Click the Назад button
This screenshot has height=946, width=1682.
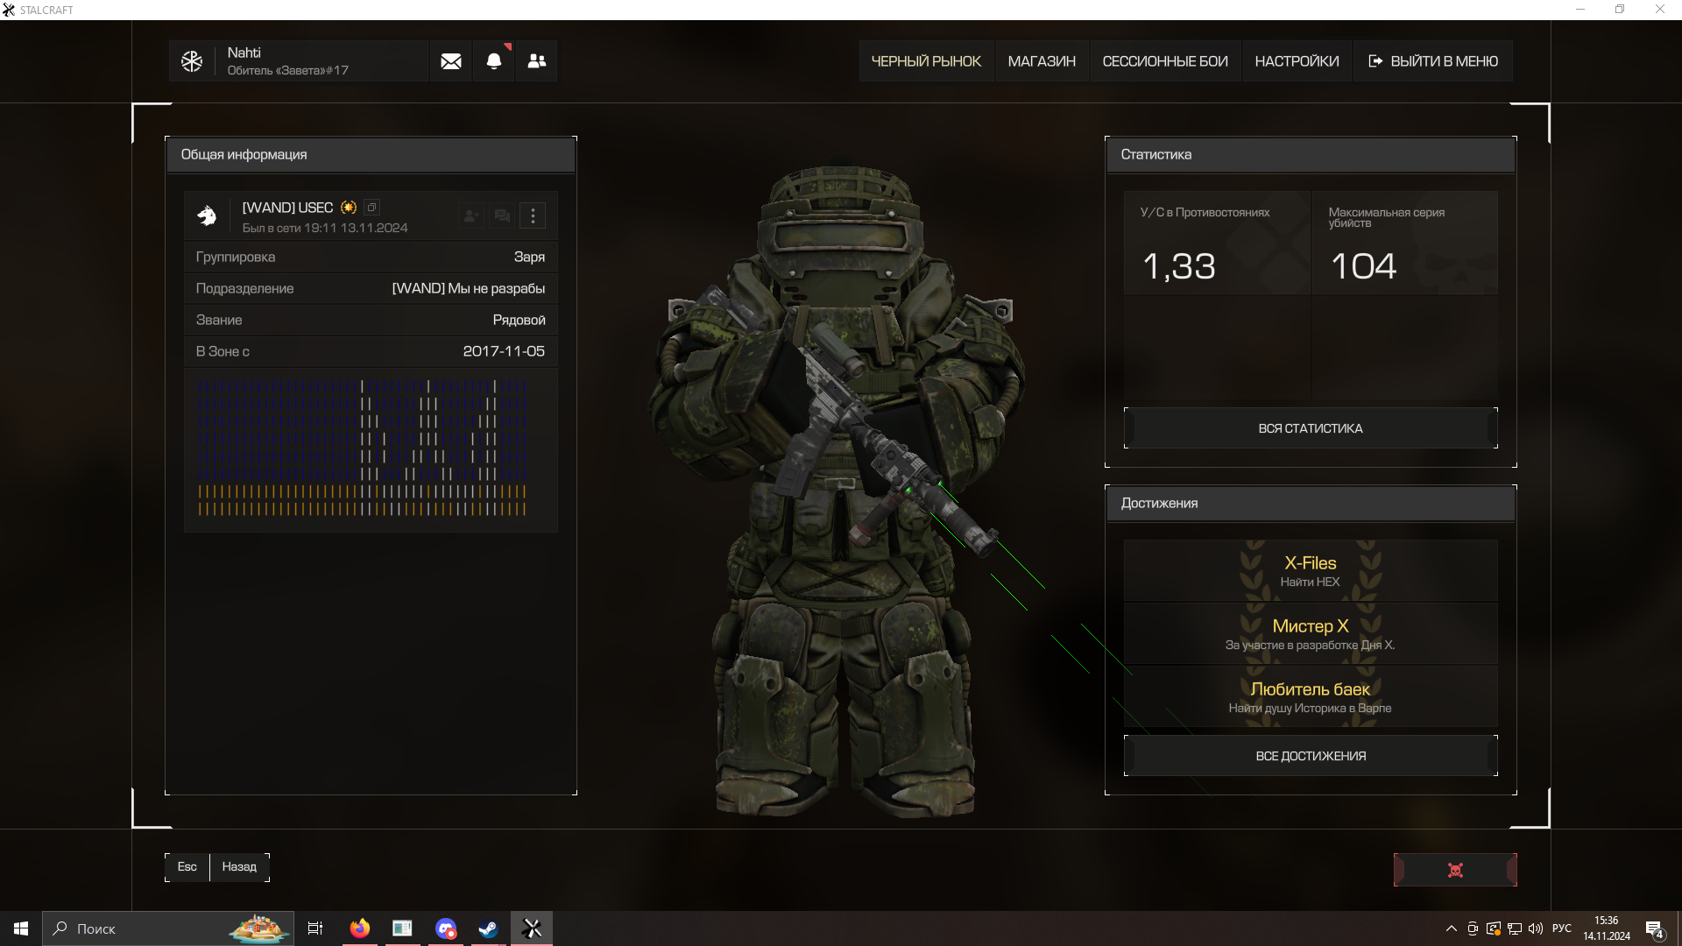[x=239, y=867]
